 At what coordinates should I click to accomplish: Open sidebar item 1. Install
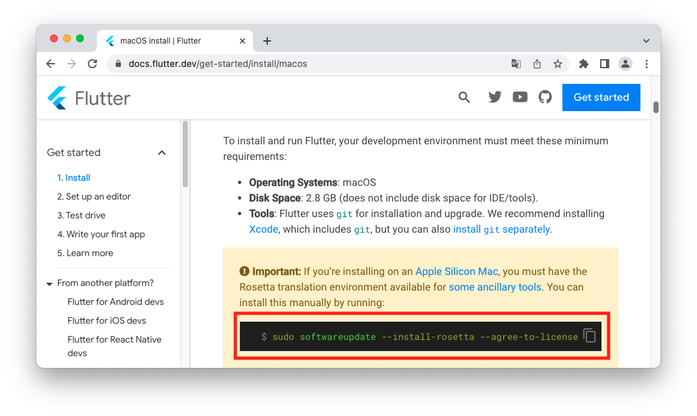(x=73, y=178)
